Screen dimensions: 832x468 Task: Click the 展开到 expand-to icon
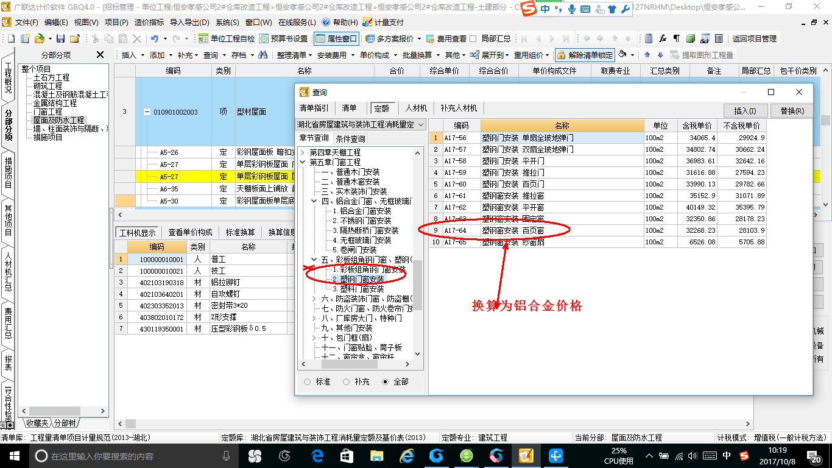pyautogui.click(x=474, y=55)
